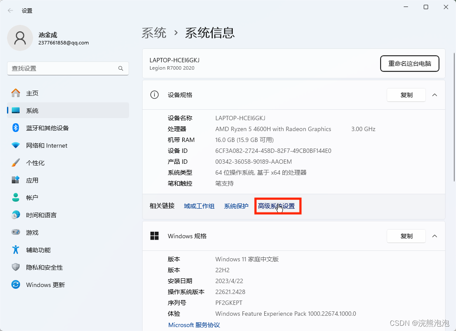The height and width of the screenshot is (331, 456).
Task: Click the 辅助功能 accessibility figure icon
Action: [16, 250]
